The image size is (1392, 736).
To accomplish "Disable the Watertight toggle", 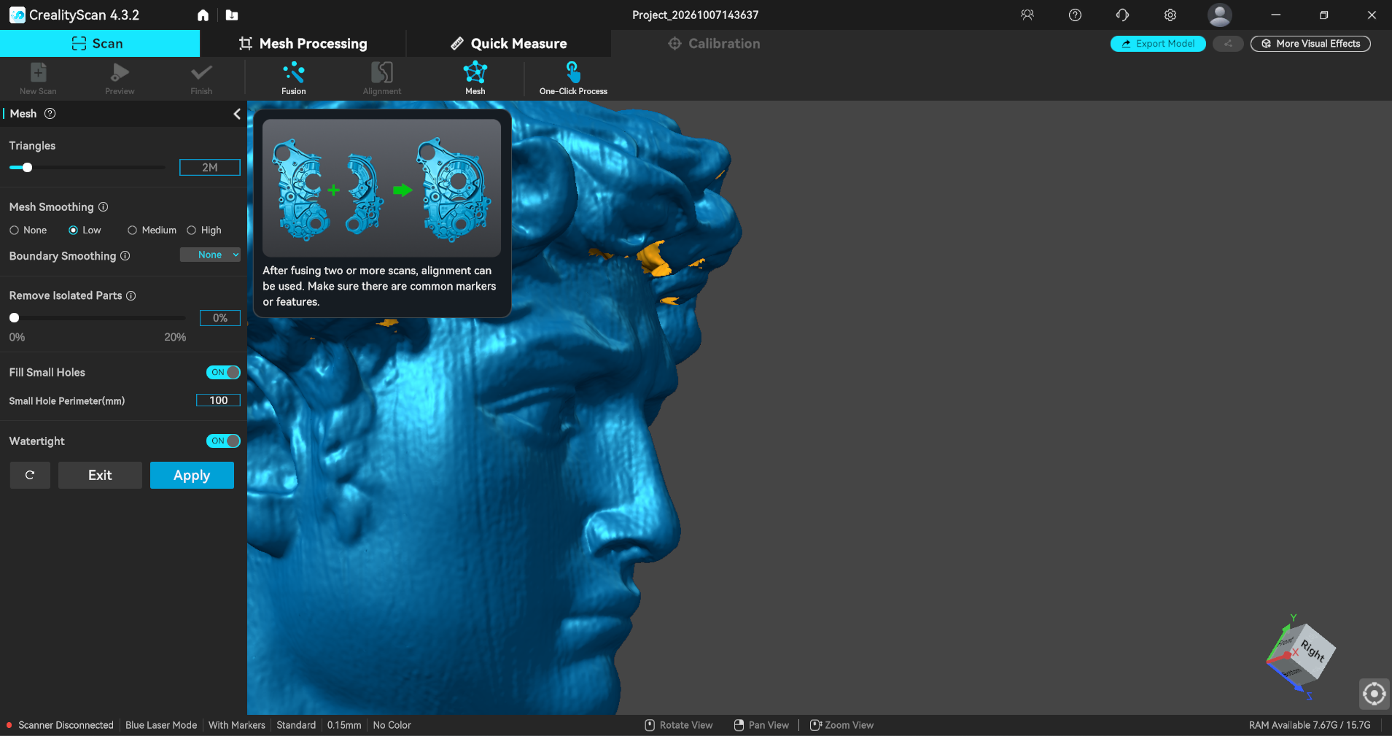I will [223, 441].
